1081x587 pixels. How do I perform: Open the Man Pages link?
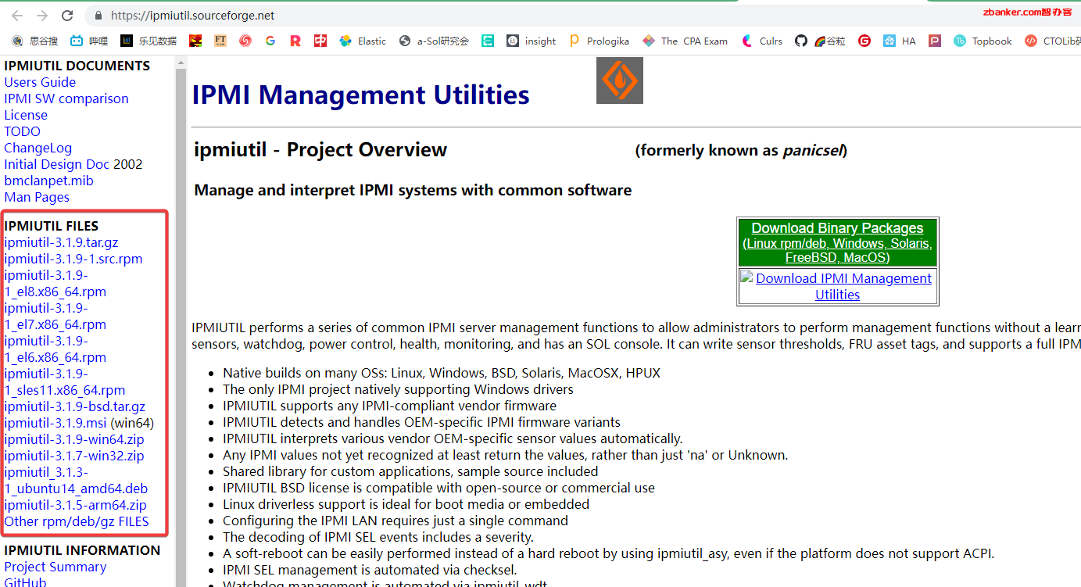[x=37, y=197]
